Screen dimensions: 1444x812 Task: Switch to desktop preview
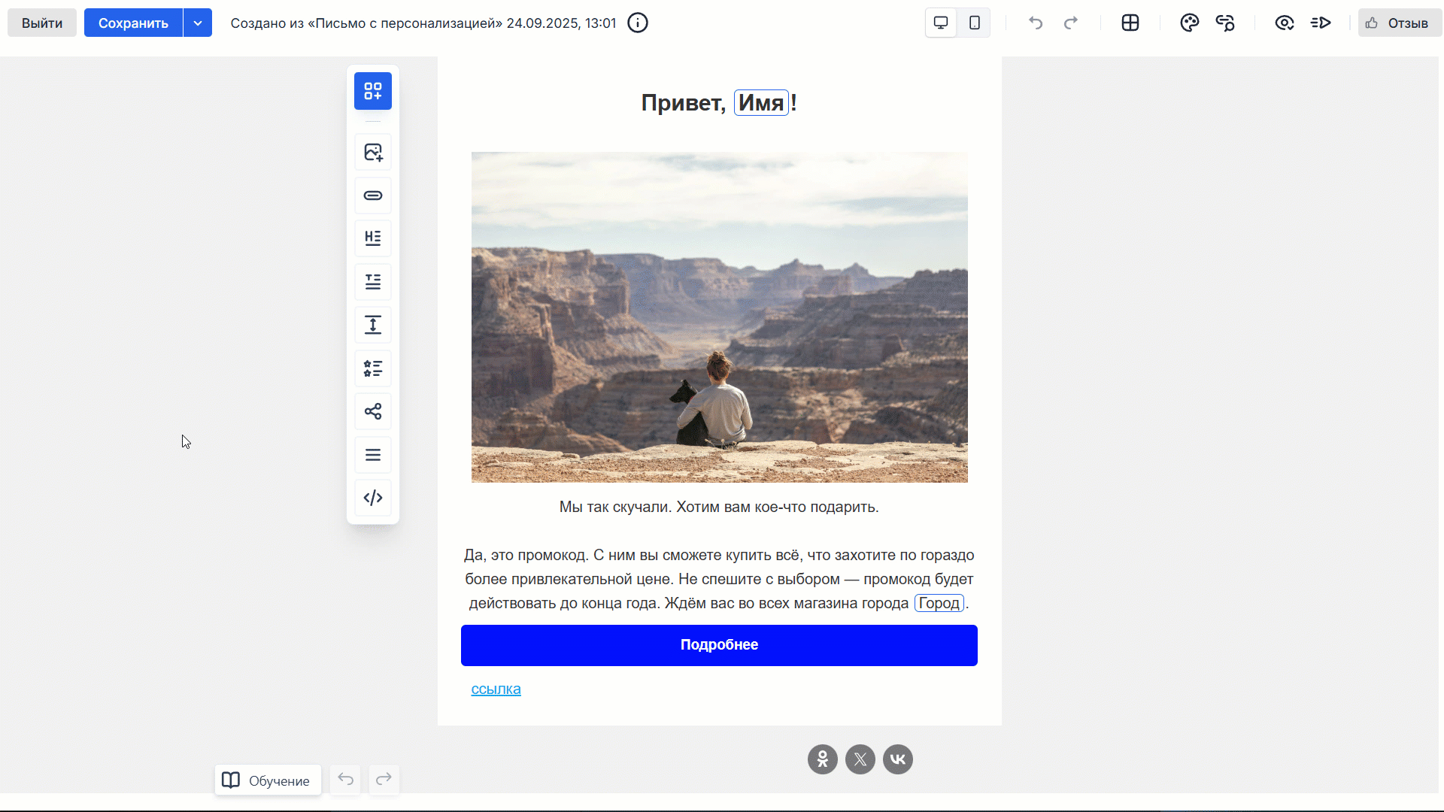tap(940, 23)
